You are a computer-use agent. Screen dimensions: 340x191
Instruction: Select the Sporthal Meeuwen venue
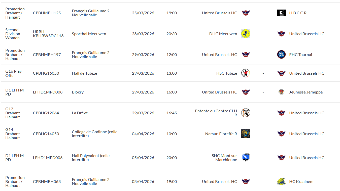tap(89, 34)
